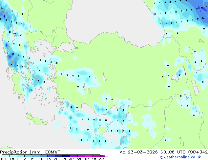Open the weatheronline.co.uk copyright link

coord(180,157)
